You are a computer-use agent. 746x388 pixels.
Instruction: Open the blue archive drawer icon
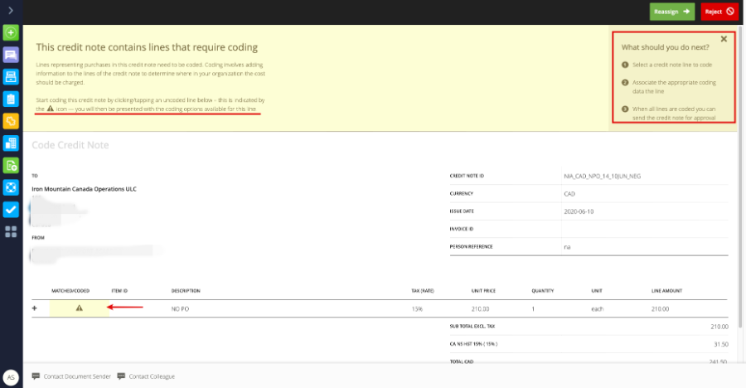11,77
